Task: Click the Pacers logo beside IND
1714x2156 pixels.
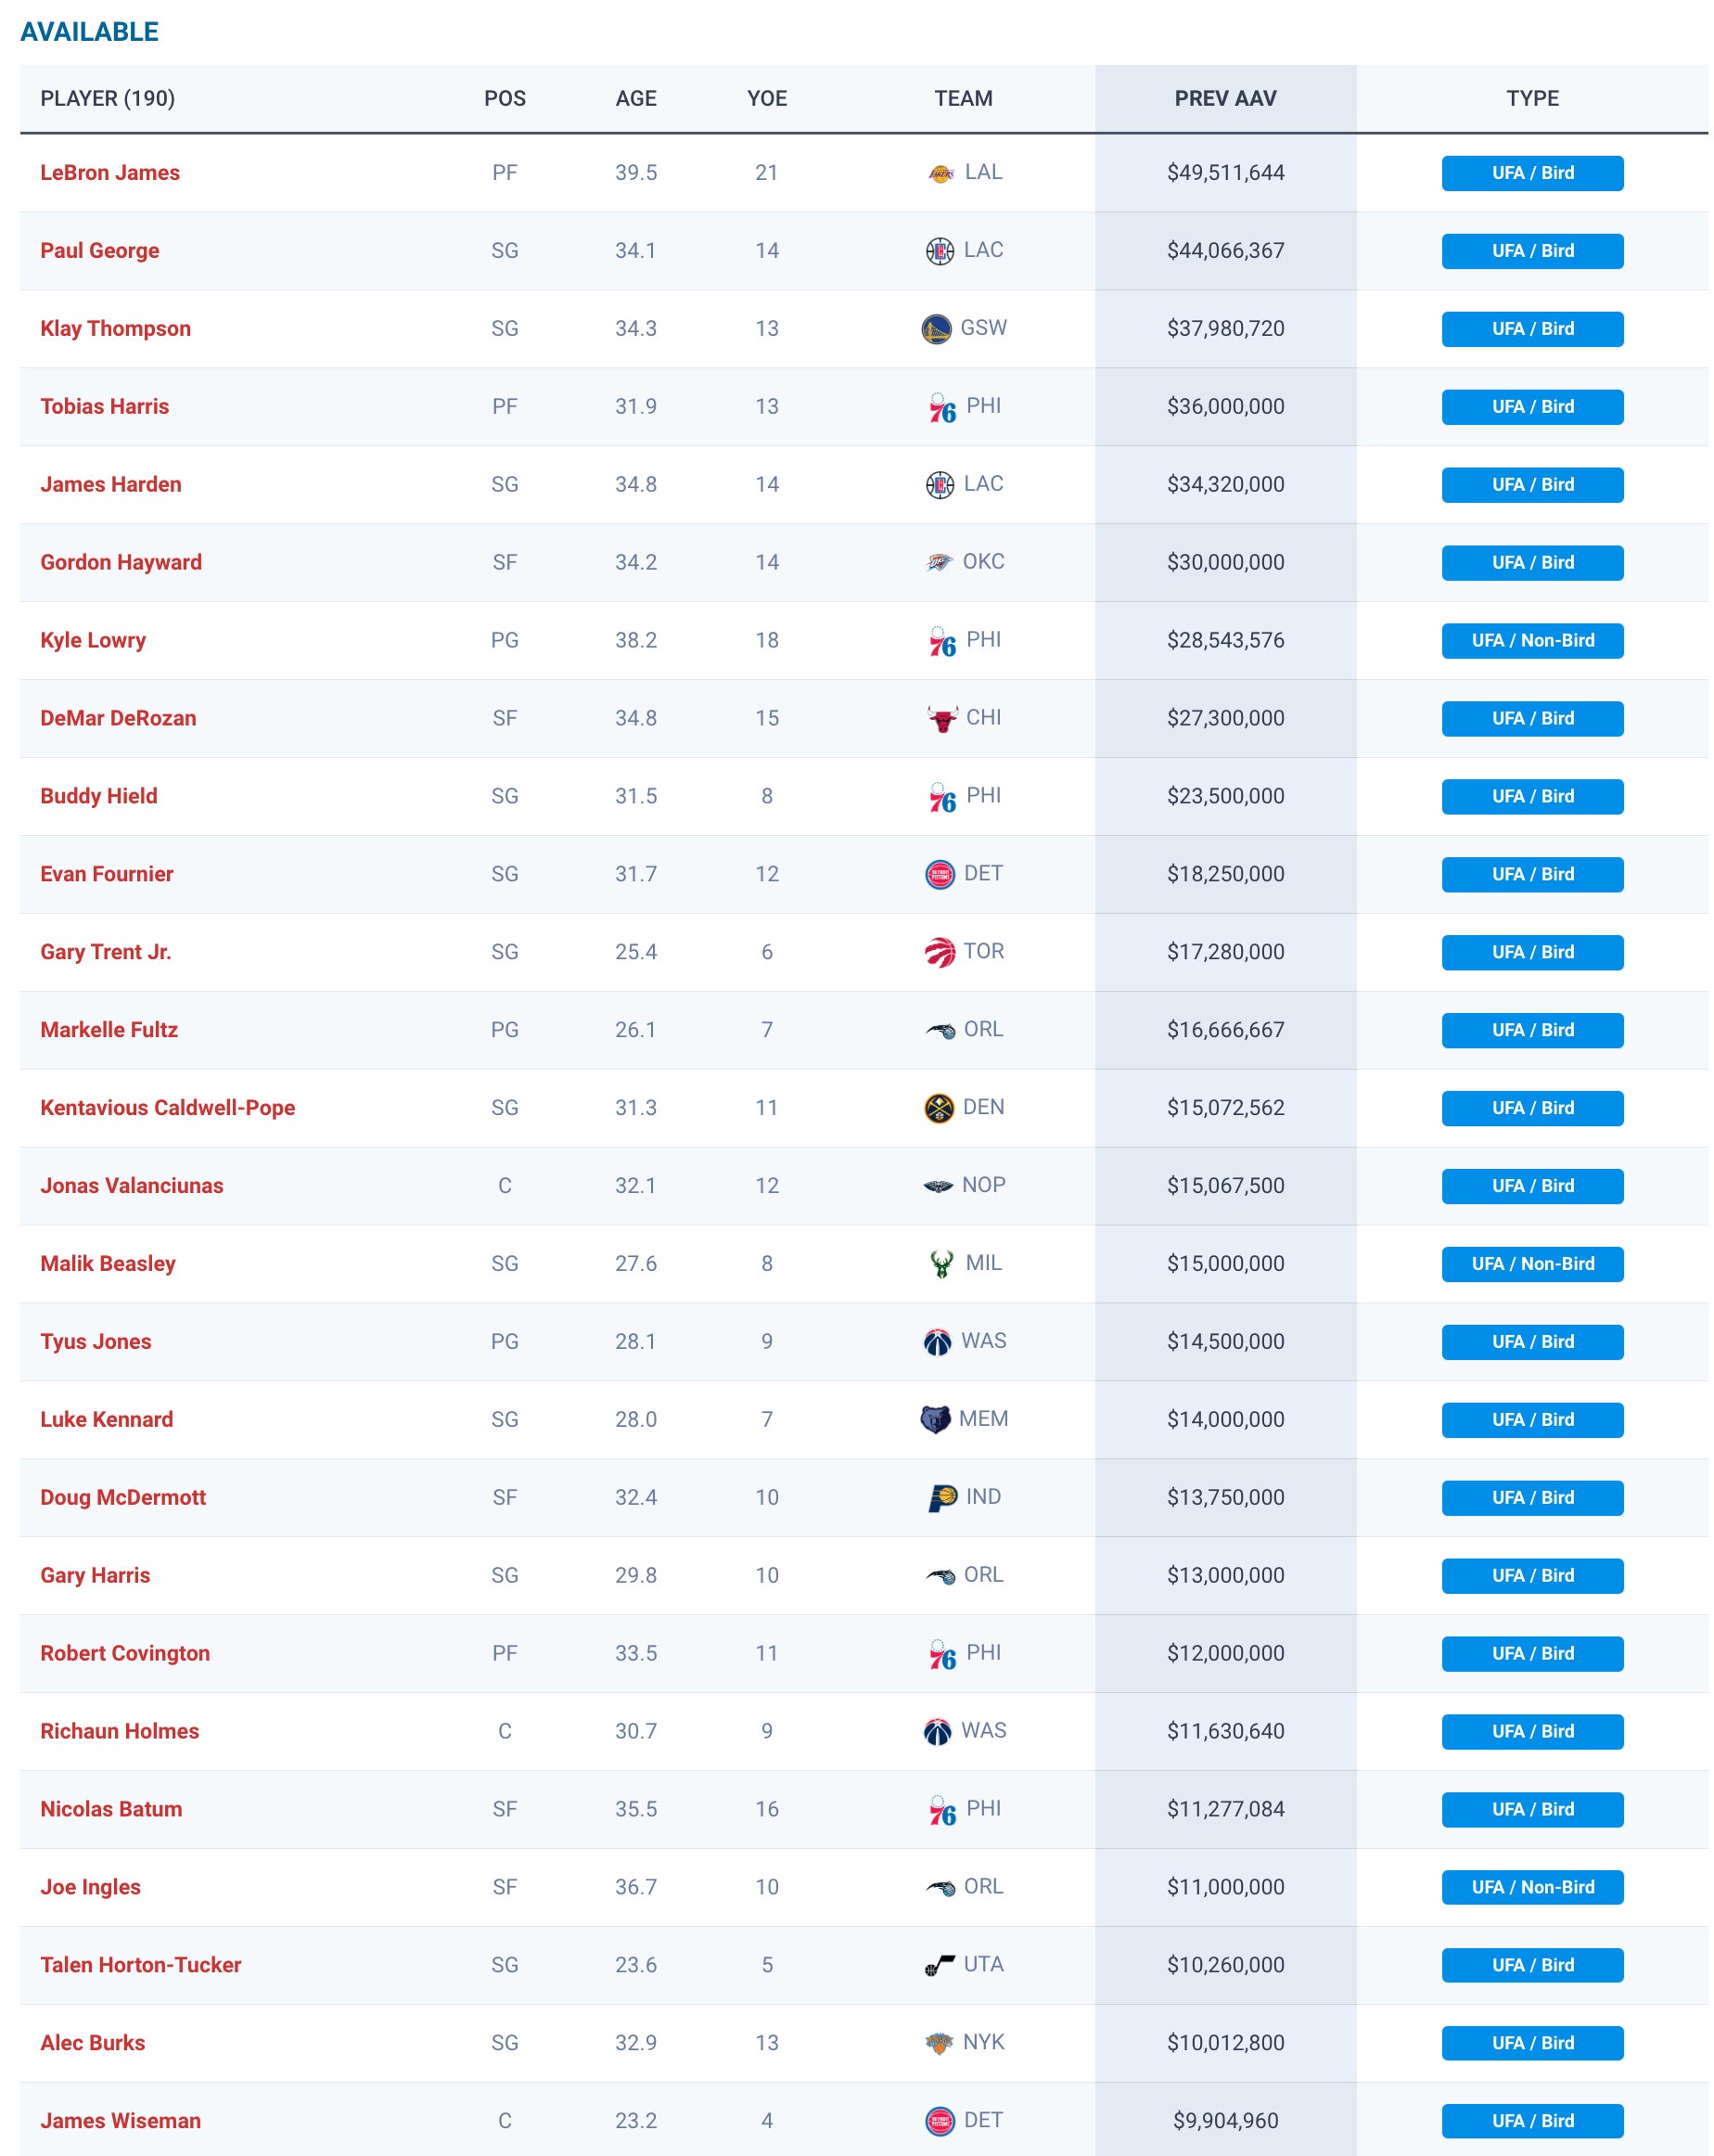Action: pyautogui.click(x=942, y=1498)
